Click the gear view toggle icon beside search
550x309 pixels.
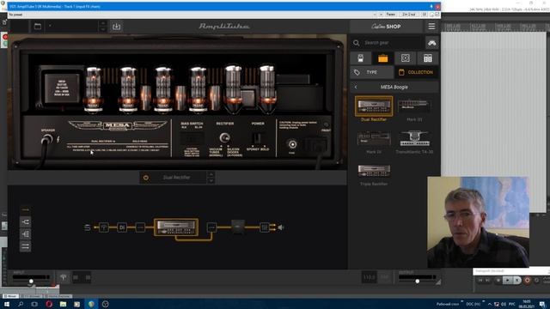click(x=431, y=43)
